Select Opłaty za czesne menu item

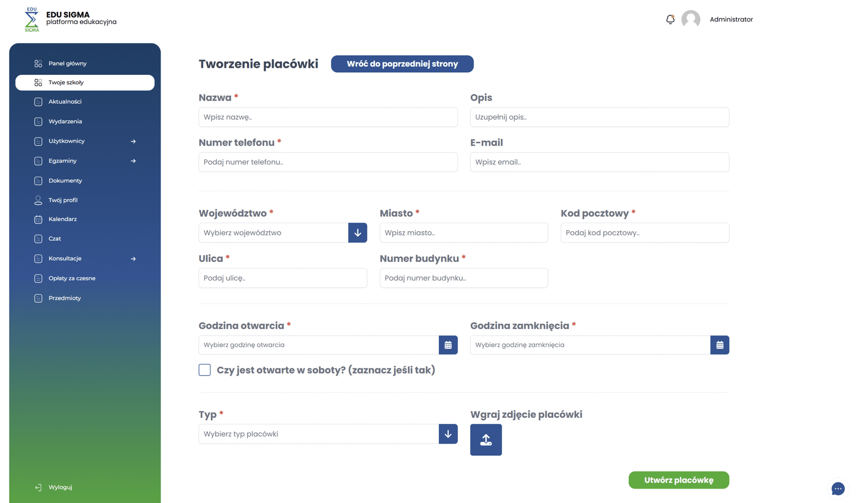pos(72,278)
